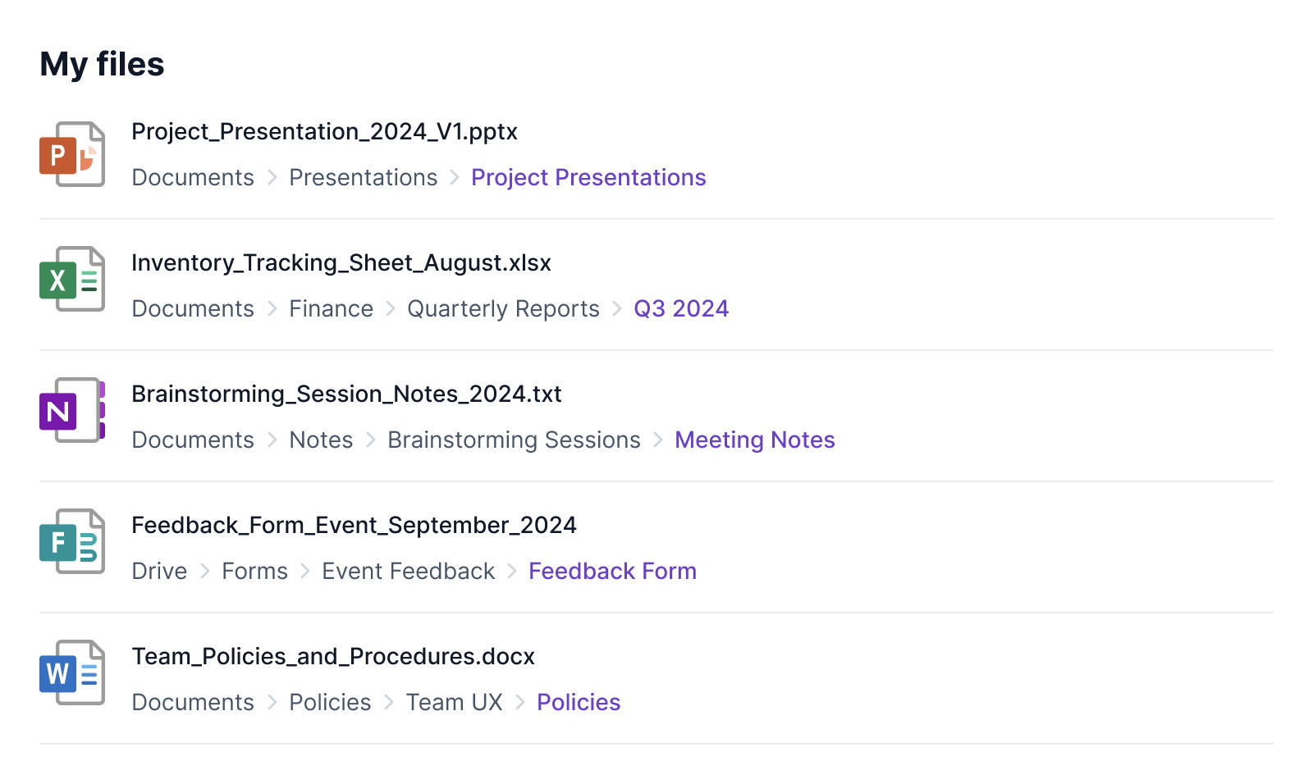Click the Forms file icon
The image size is (1313, 784).
pos(72,541)
